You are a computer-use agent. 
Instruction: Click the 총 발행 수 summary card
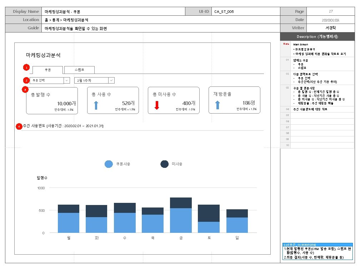click(x=52, y=101)
